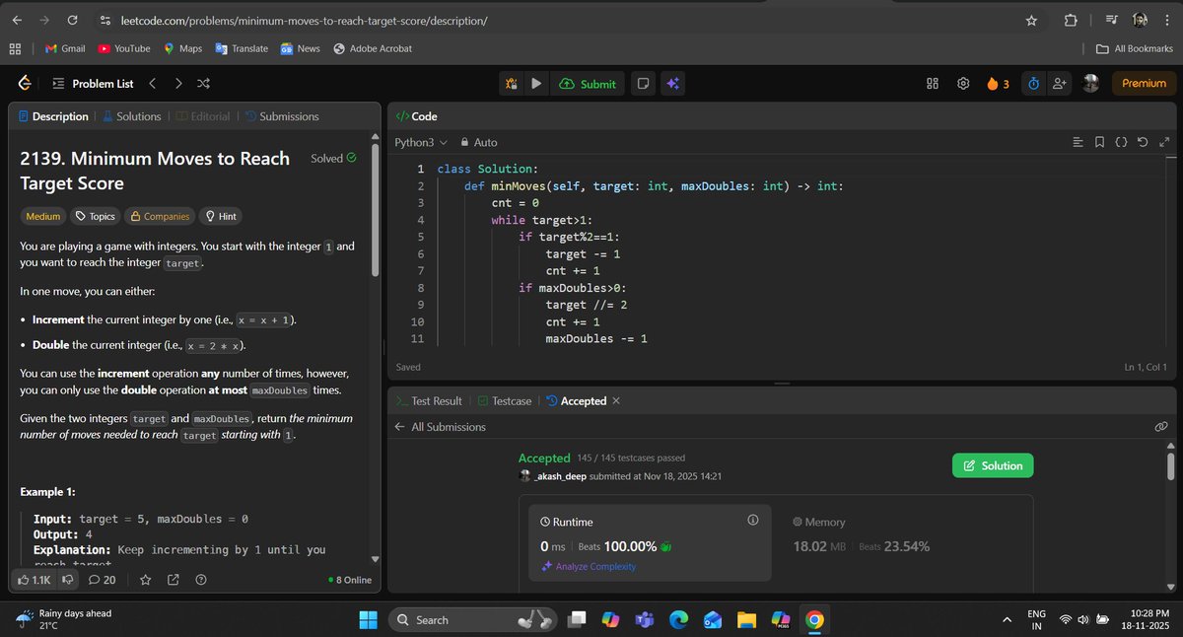Click the invite user icon
The width and height of the screenshot is (1183, 637).
pyautogui.click(x=1060, y=84)
